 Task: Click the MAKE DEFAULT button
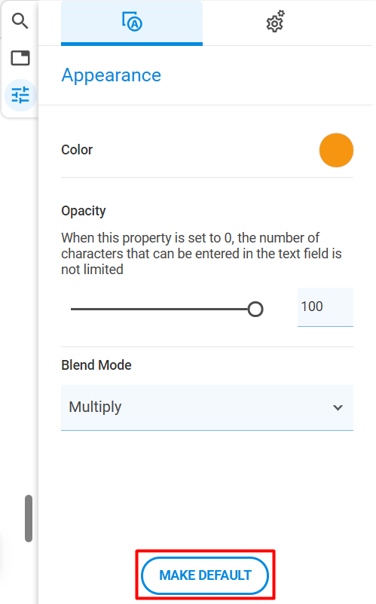[x=205, y=575]
